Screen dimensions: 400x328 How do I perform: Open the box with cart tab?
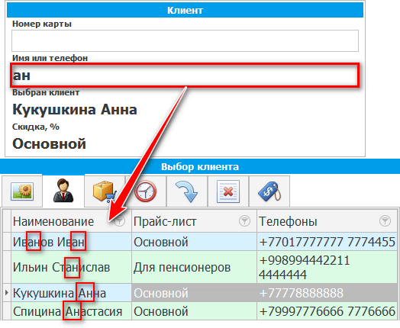(105, 191)
